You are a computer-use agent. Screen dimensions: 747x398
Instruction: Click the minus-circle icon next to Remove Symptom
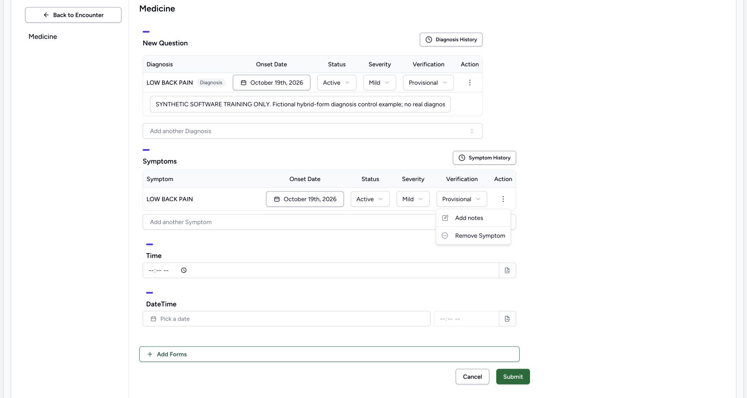click(x=445, y=236)
